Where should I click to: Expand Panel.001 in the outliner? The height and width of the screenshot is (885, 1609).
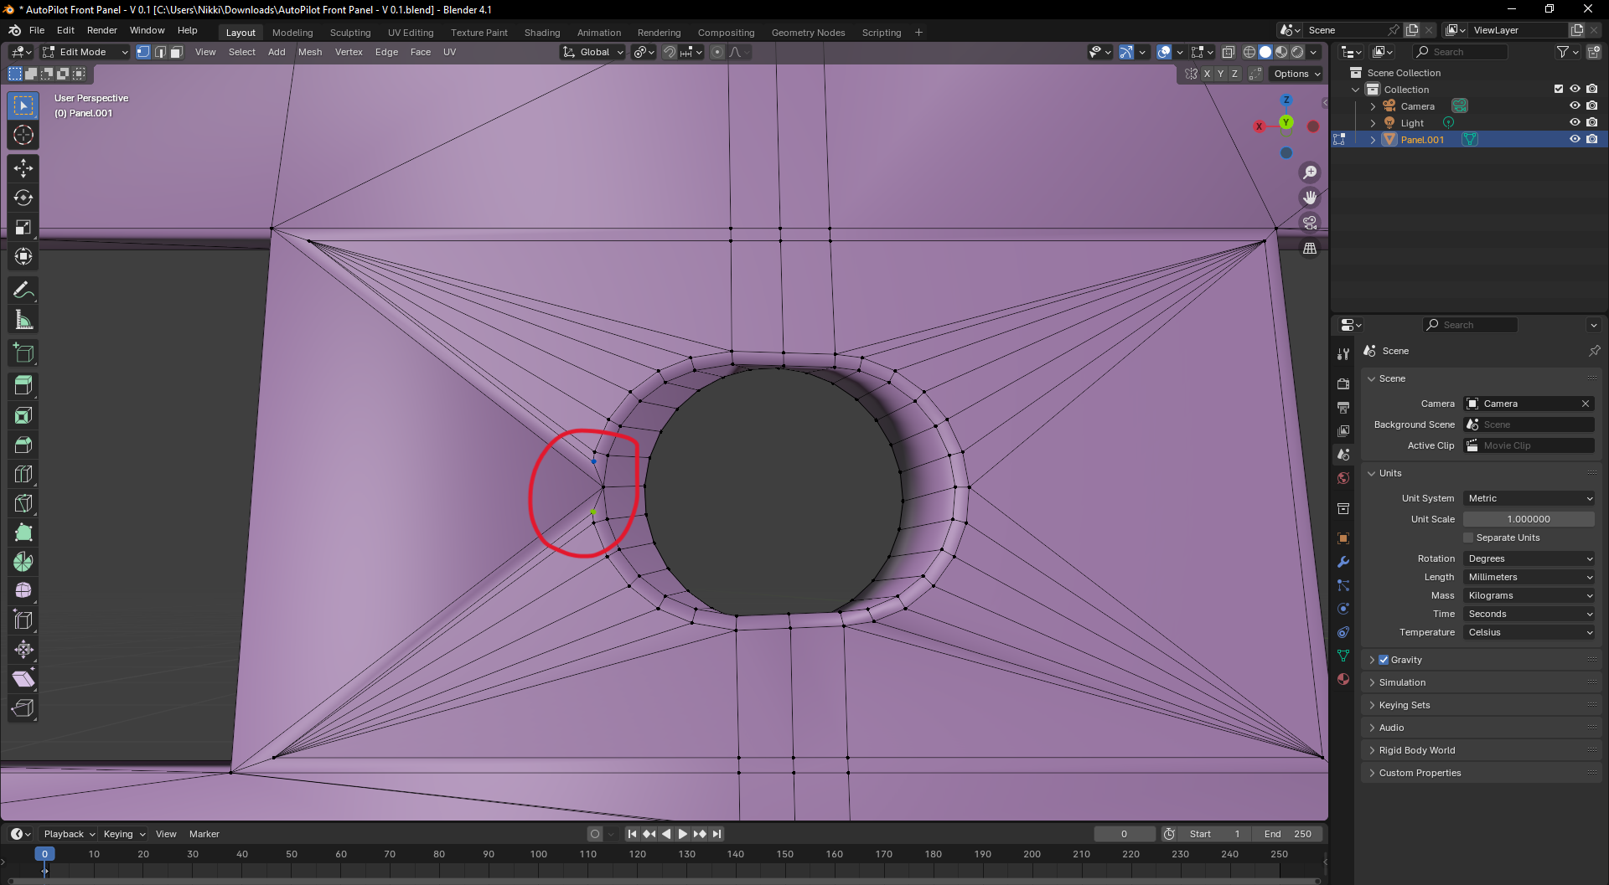1373,140
